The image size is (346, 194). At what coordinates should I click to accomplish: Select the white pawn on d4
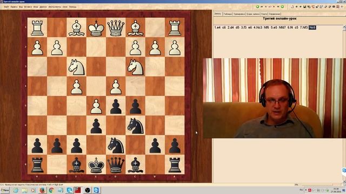(116, 86)
